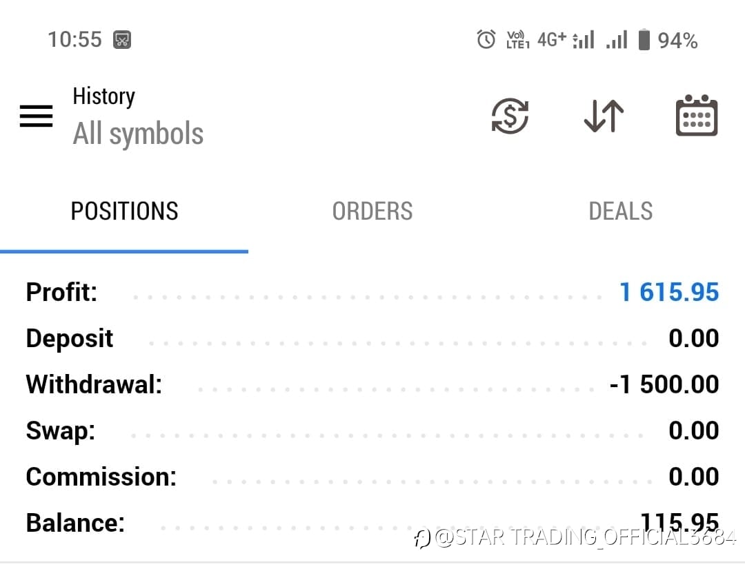
Task: Tap the Commission row
Action: (x=372, y=477)
